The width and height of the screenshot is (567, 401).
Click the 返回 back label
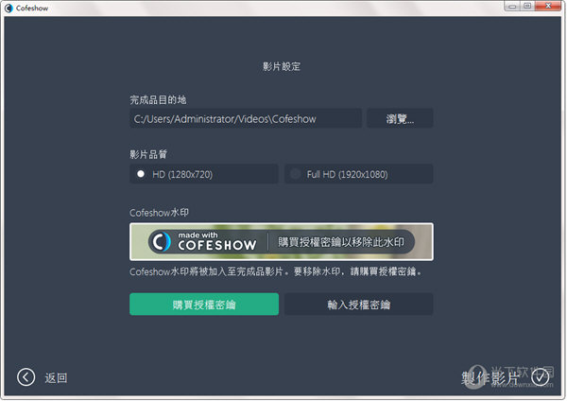point(56,378)
